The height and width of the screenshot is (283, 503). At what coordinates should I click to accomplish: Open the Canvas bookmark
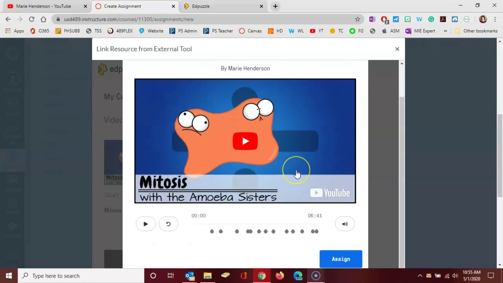point(250,31)
